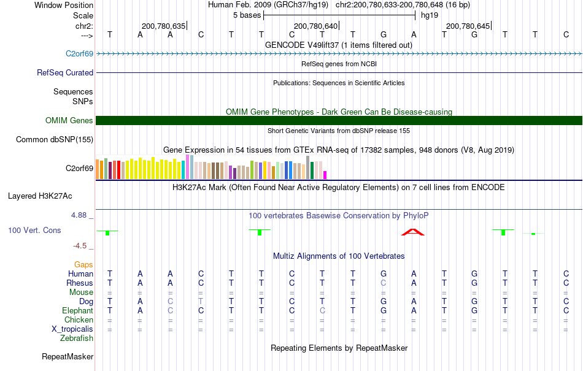
Task: Click the 'GENCODE V49lift37 (1 items filtered out)' title
Action: click(338, 45)
